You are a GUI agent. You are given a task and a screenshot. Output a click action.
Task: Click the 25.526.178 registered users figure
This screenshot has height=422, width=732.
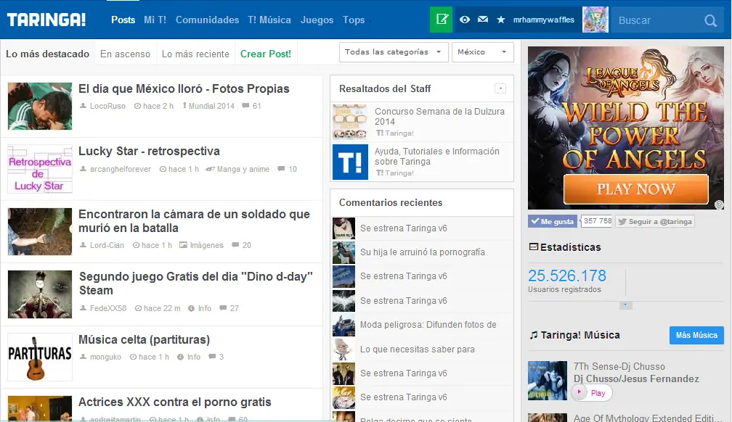click(x=566, y=276)
